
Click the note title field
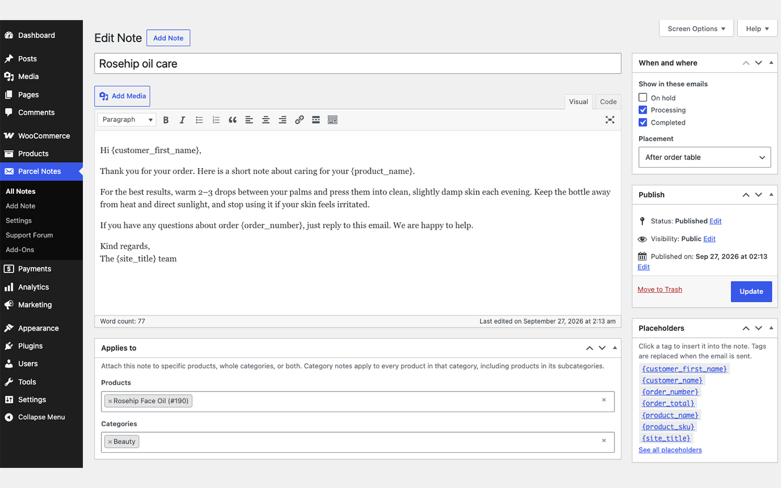[358, 63]
